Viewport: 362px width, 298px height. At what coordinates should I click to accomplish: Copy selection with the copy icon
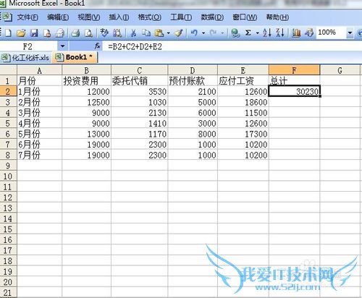click(146, 33)
